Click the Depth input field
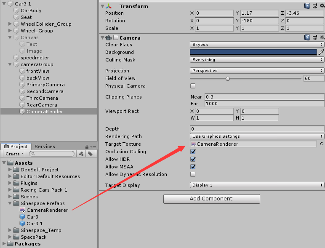The height and width of the screenshot is (248, 325). point(257,129)
